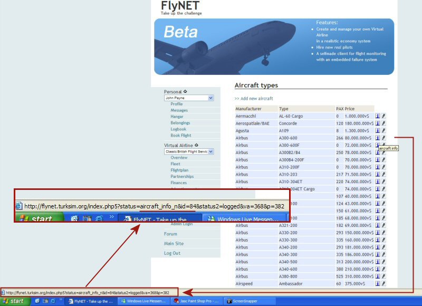Image resolution: width=422 pixels, height=306 pixels.
Task: Edit the Agusta A109 entry
Action: coord(383,130)
